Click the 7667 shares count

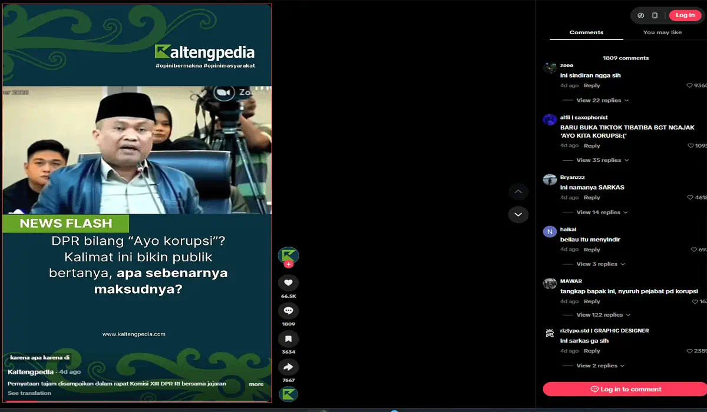[x=289, y=380]
